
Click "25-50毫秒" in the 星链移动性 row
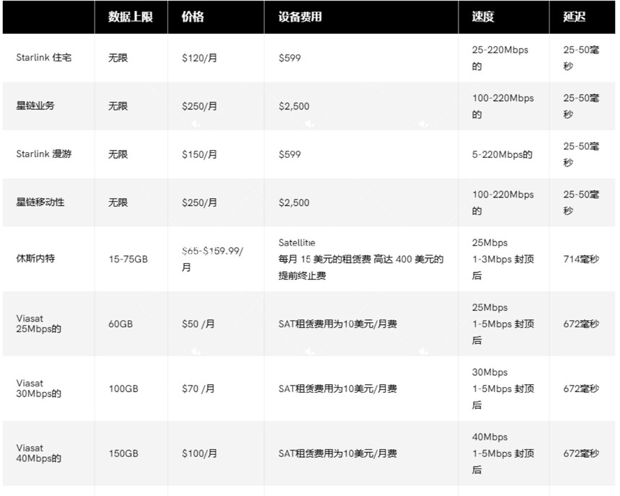click(x=581, y=203)
